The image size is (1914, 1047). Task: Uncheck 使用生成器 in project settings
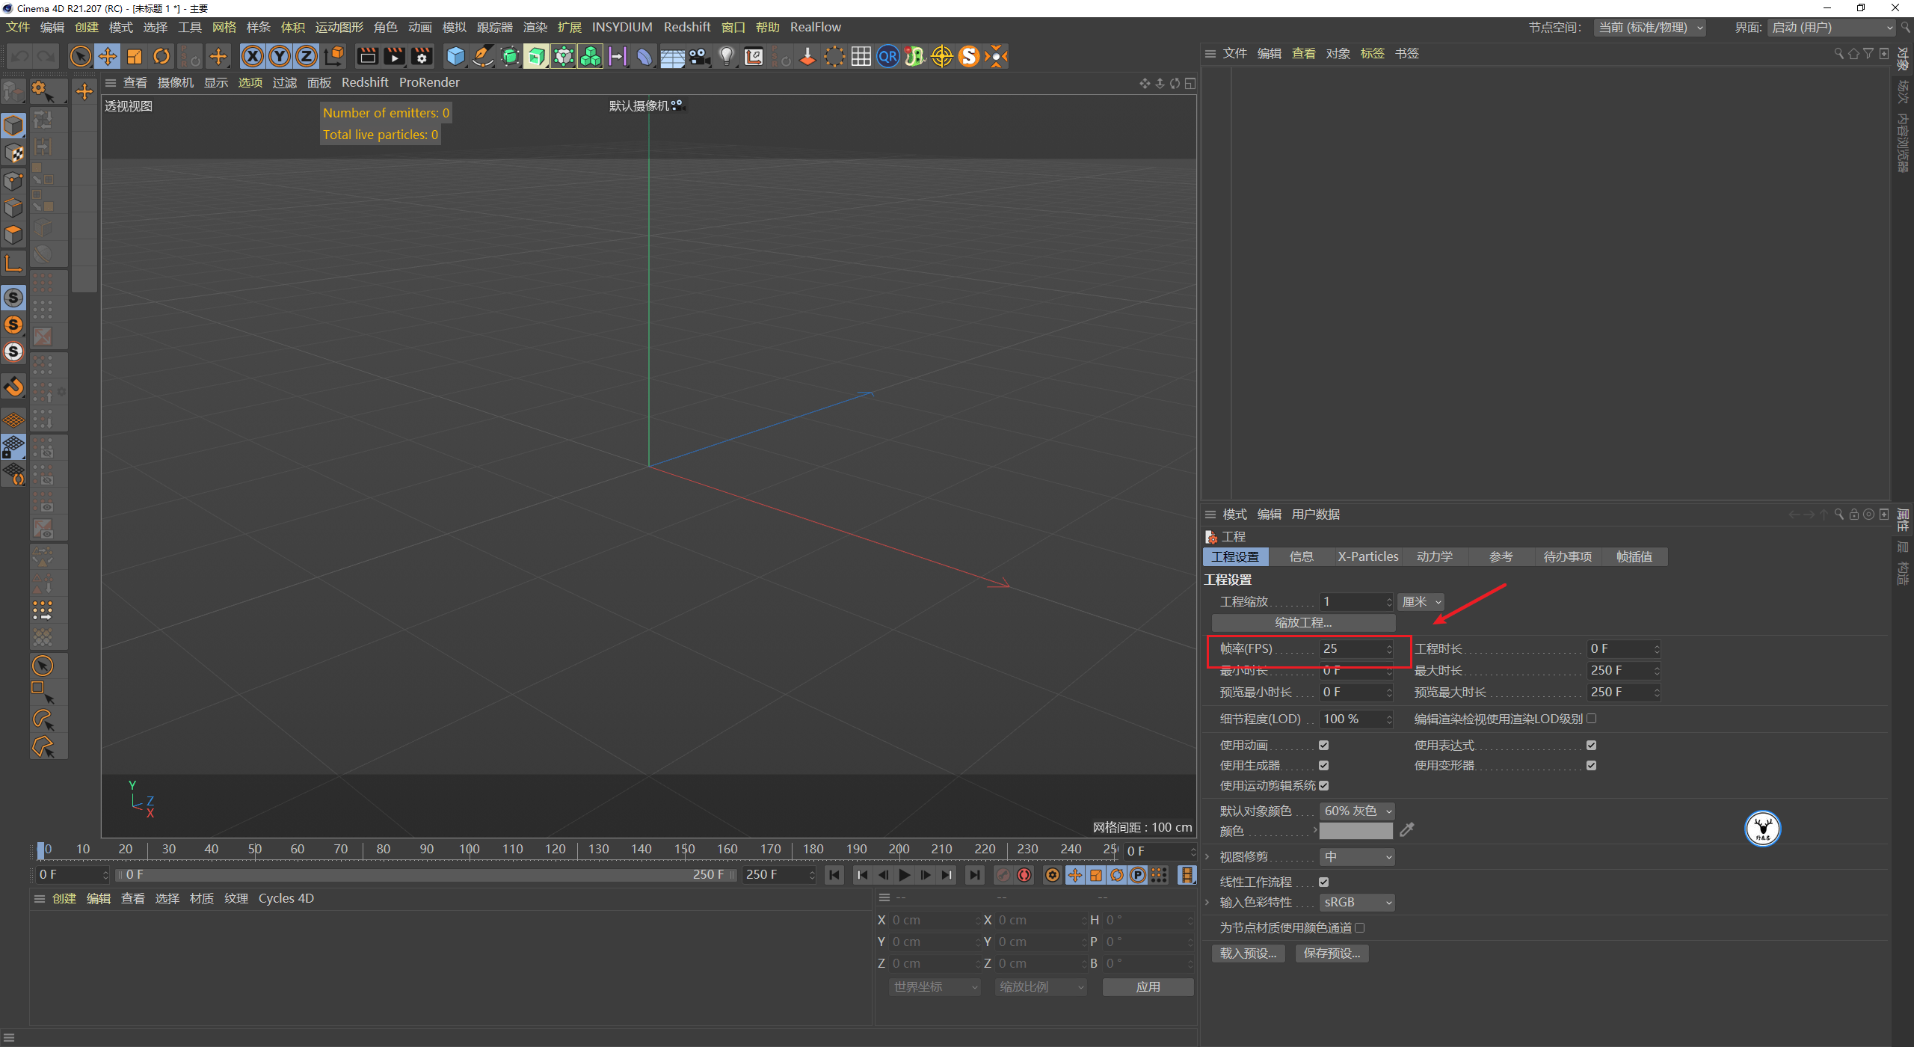click(1324, 765)
